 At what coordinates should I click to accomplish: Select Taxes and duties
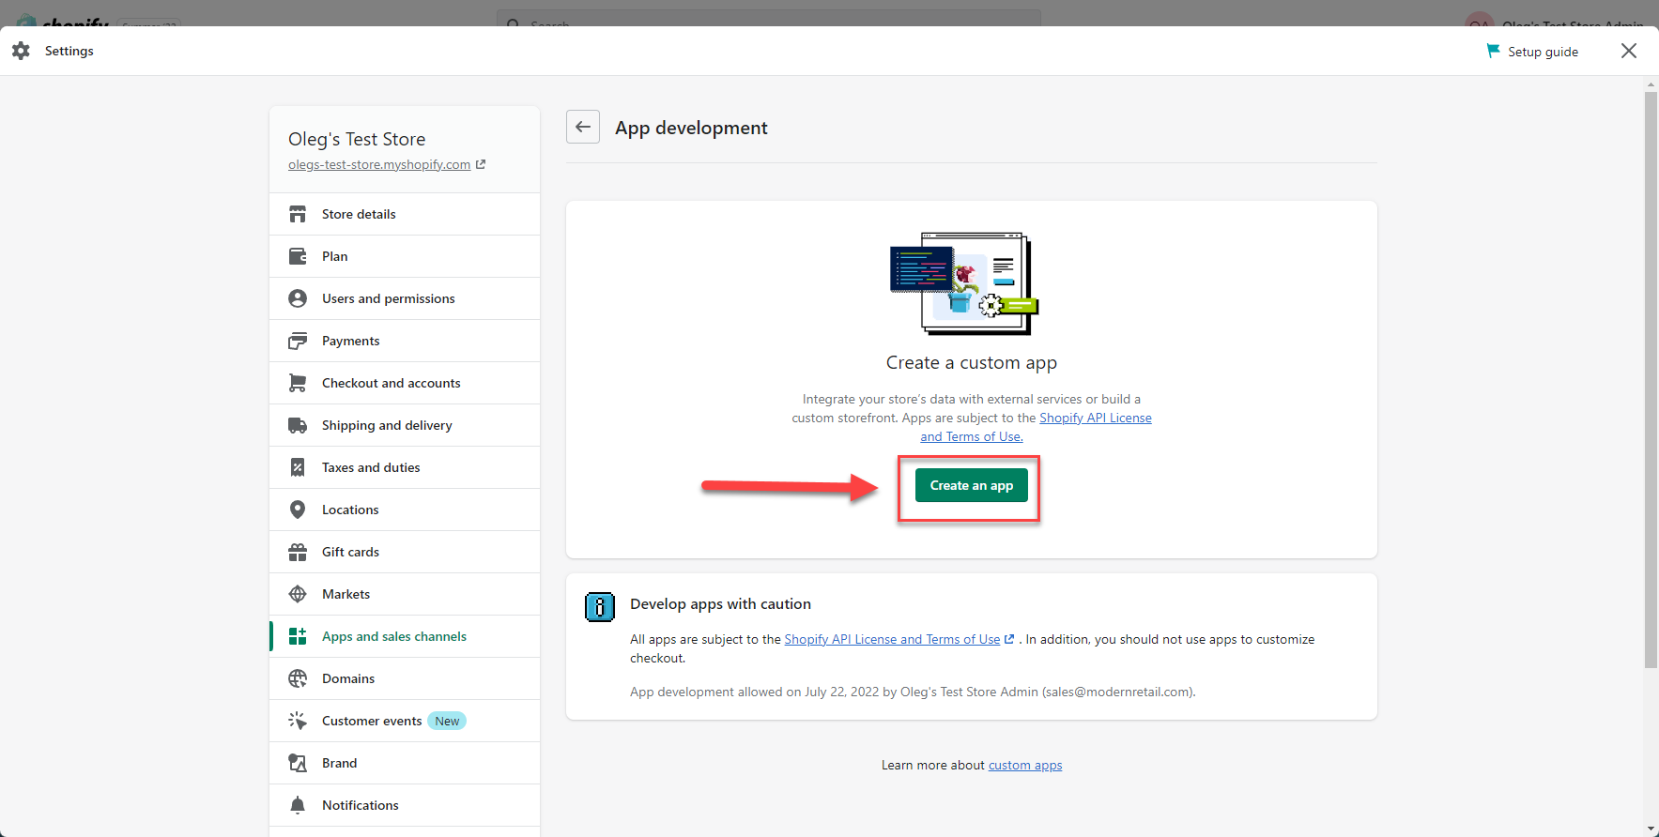pos(405,467)
